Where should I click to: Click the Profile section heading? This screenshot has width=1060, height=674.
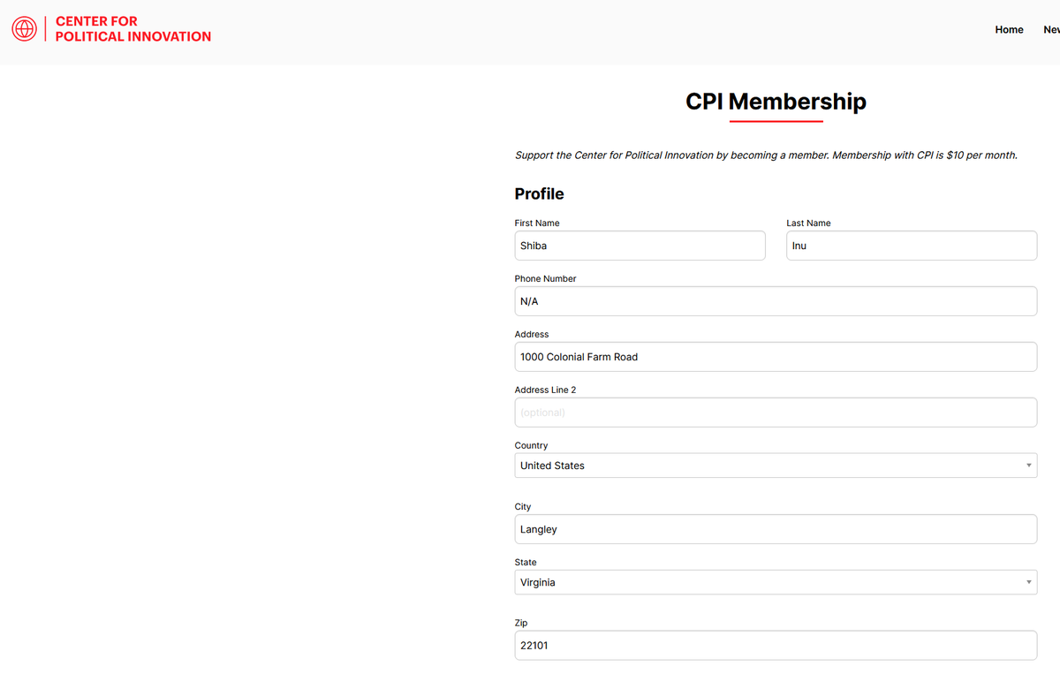click(x=539, y=193)
